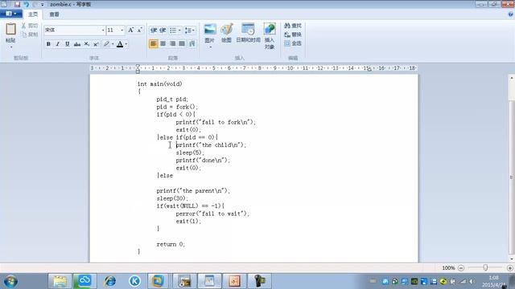Click the ruler's first-line indent marker
The width and height of the screenshot is (515, 289).
click(138, 67)
